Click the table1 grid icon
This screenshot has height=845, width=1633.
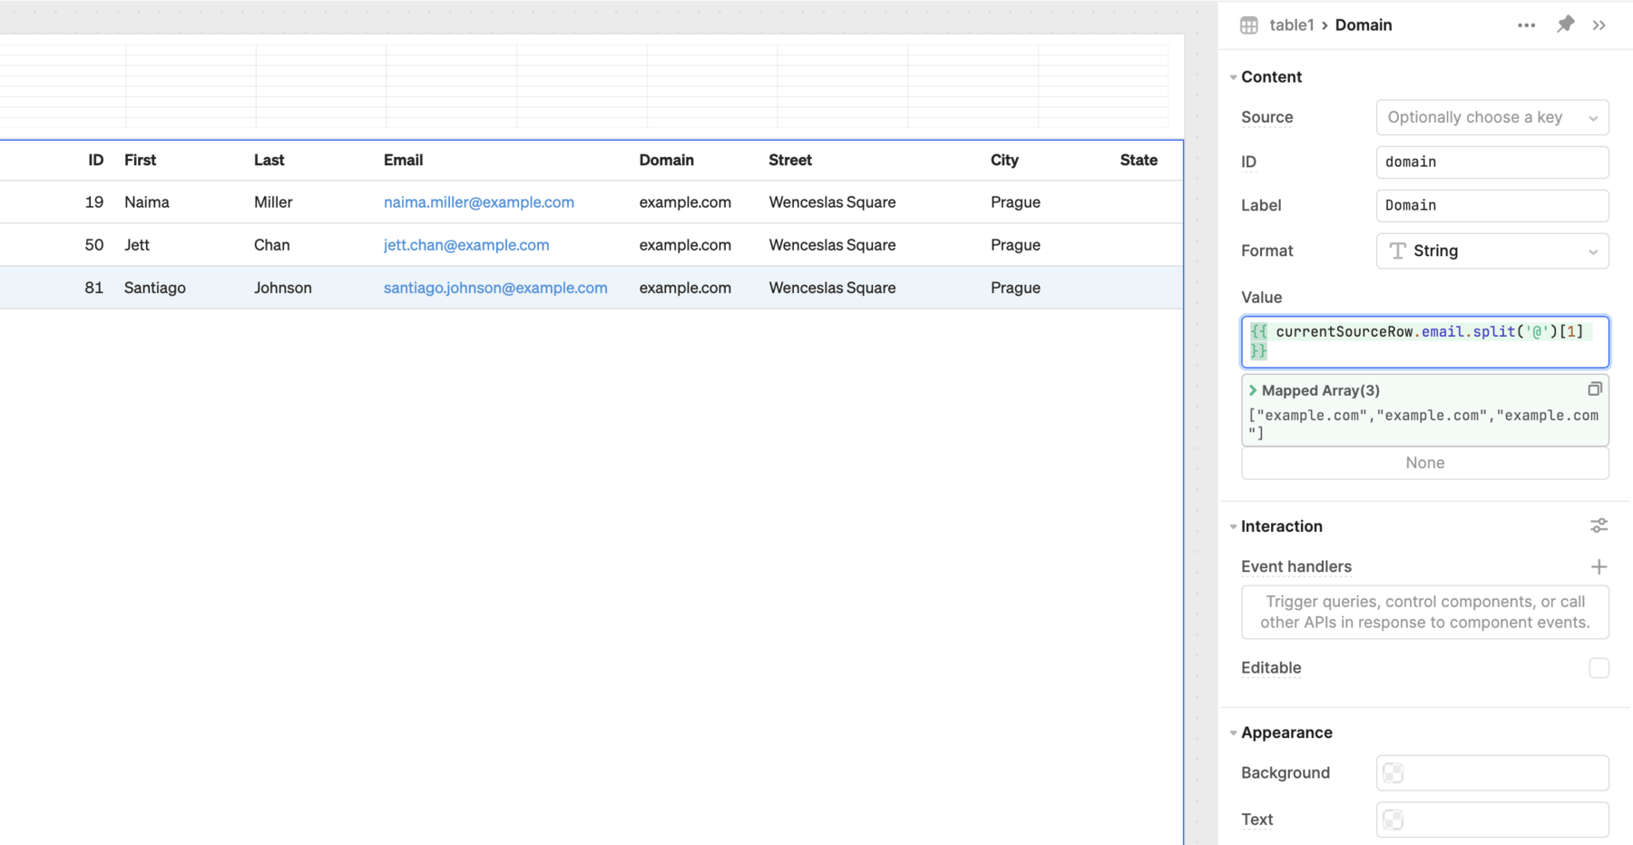coord(1249,25)
